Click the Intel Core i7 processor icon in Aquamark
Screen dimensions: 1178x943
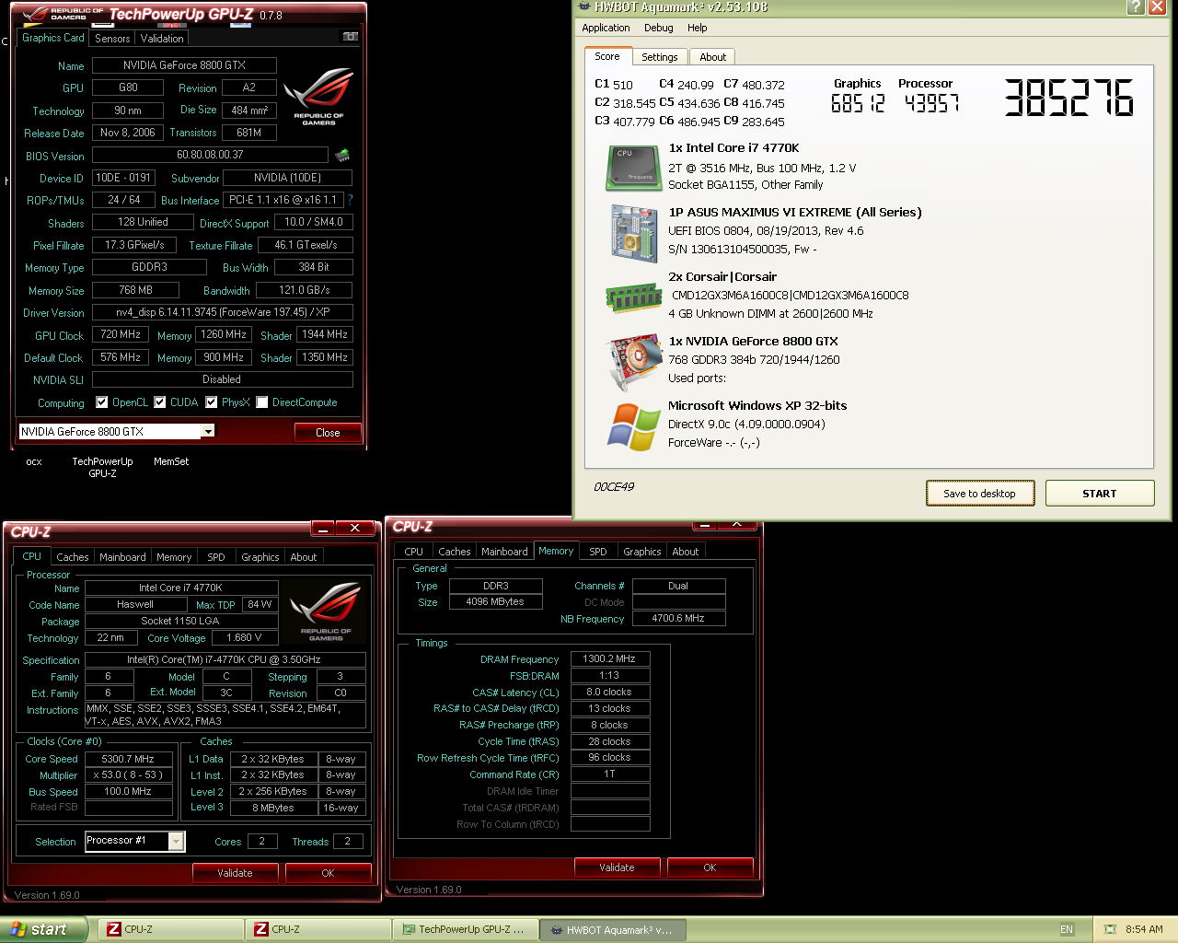[633, 167]
